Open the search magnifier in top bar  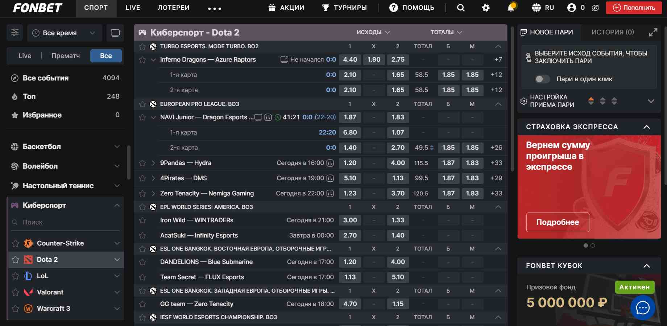pos(461,8)
